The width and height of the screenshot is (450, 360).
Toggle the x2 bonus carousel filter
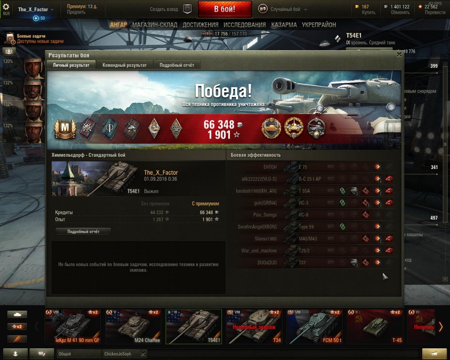tap(17, 327)
